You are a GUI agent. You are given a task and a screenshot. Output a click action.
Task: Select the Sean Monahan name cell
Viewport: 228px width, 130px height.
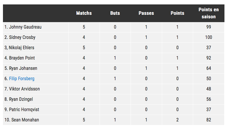pyautogui.click(x=36, y=120)
